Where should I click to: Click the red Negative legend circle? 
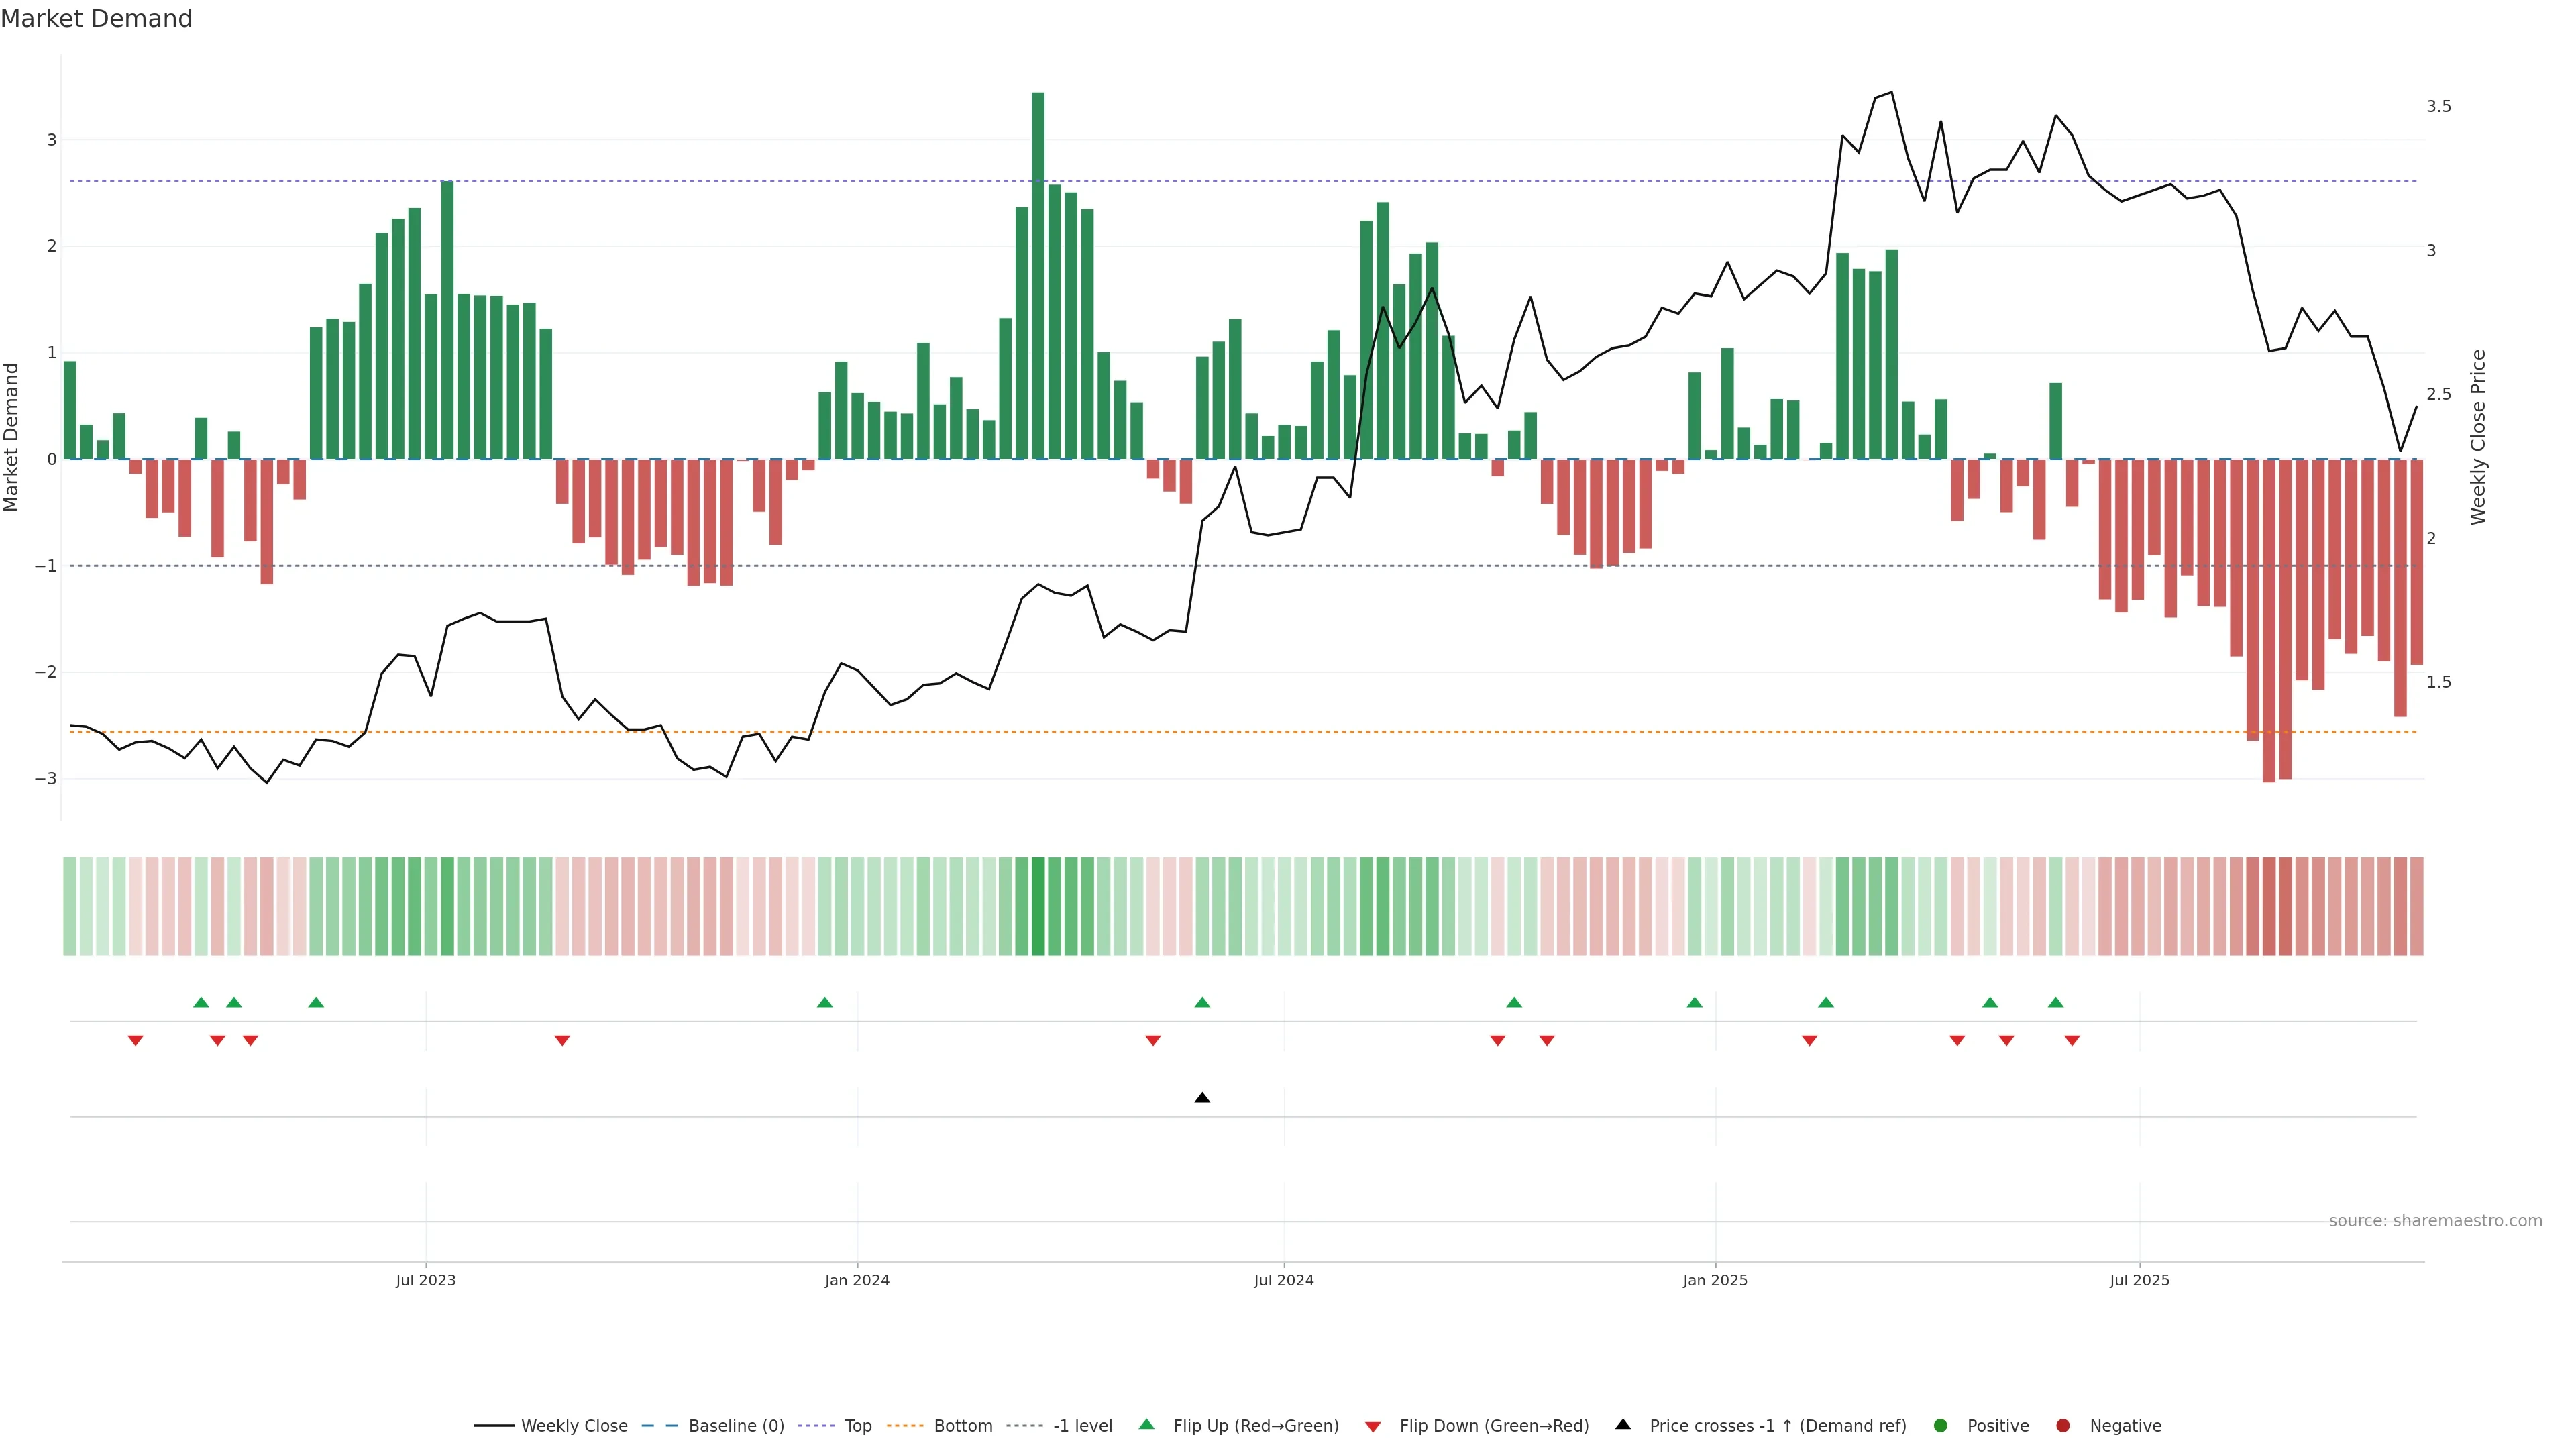coord(2063,1425)
